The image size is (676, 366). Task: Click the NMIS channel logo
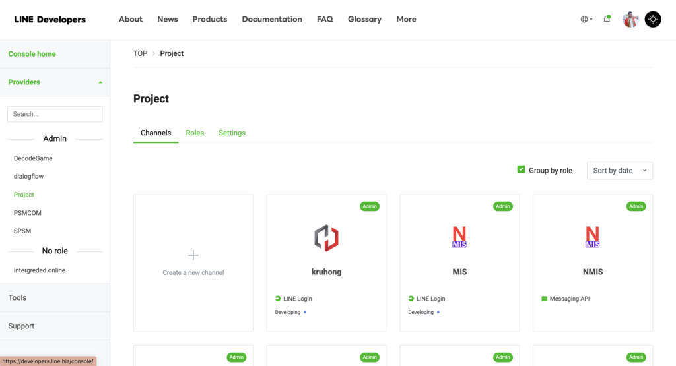pyautogui.click(x=592, y=237)
